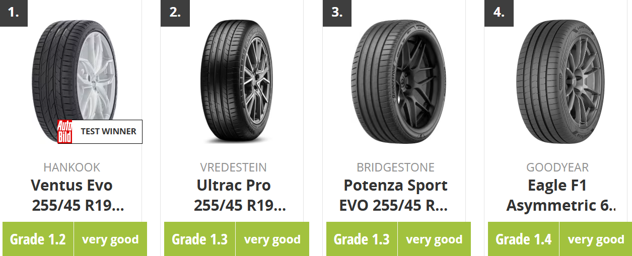Click the Auto Bild logo badge

(x=64, y=132)
